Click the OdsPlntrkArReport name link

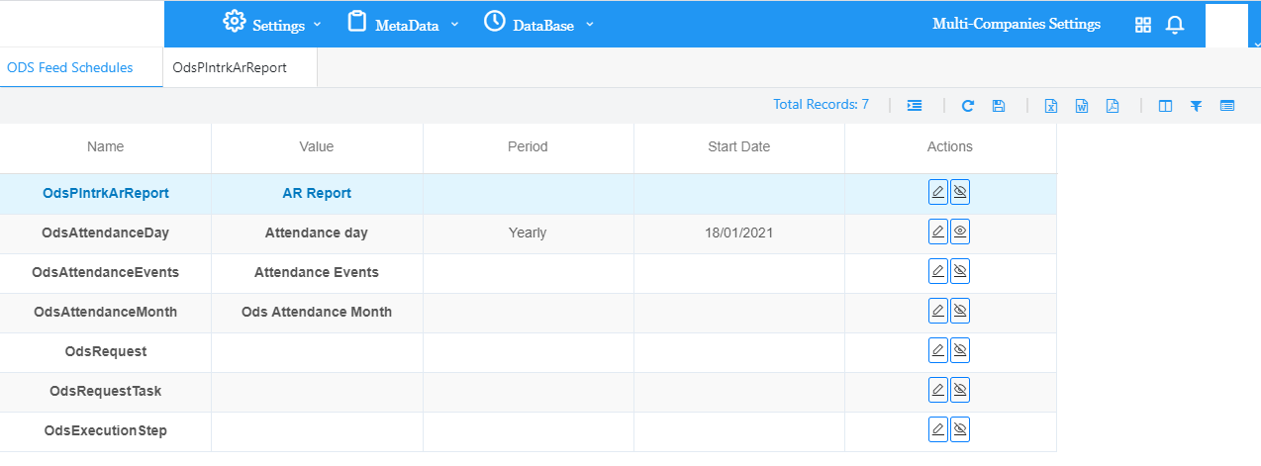pyautogui.click(x=106, y=194)
